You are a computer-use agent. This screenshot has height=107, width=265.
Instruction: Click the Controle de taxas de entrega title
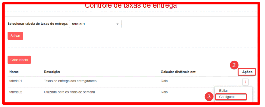(131, 5)
